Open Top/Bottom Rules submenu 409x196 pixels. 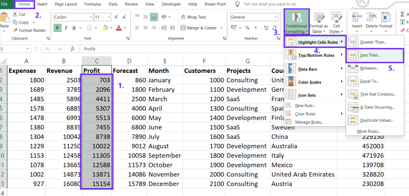click(x=315, y=55)
